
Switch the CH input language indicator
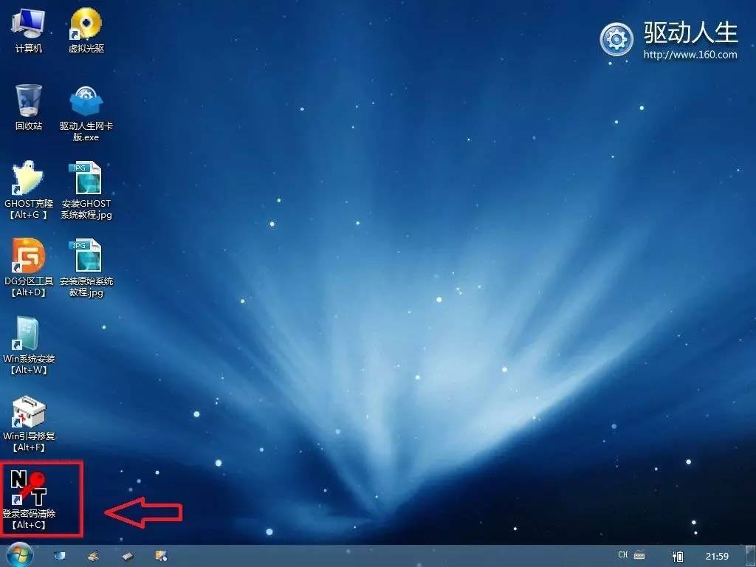[624, 555]
